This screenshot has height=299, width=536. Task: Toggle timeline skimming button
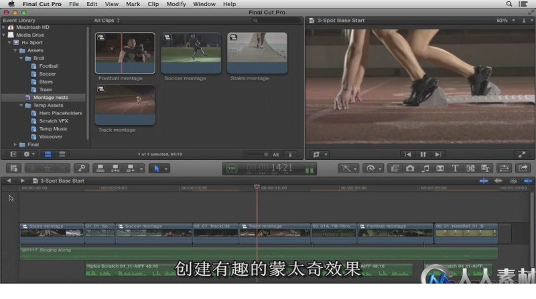pyautogui.click(x=484, y=181)
